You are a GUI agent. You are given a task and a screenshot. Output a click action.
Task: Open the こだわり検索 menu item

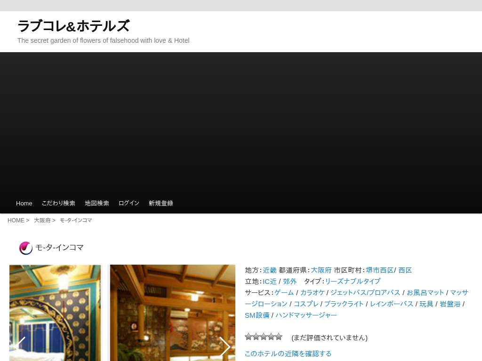pyautogui.click(x=58, y=203)
